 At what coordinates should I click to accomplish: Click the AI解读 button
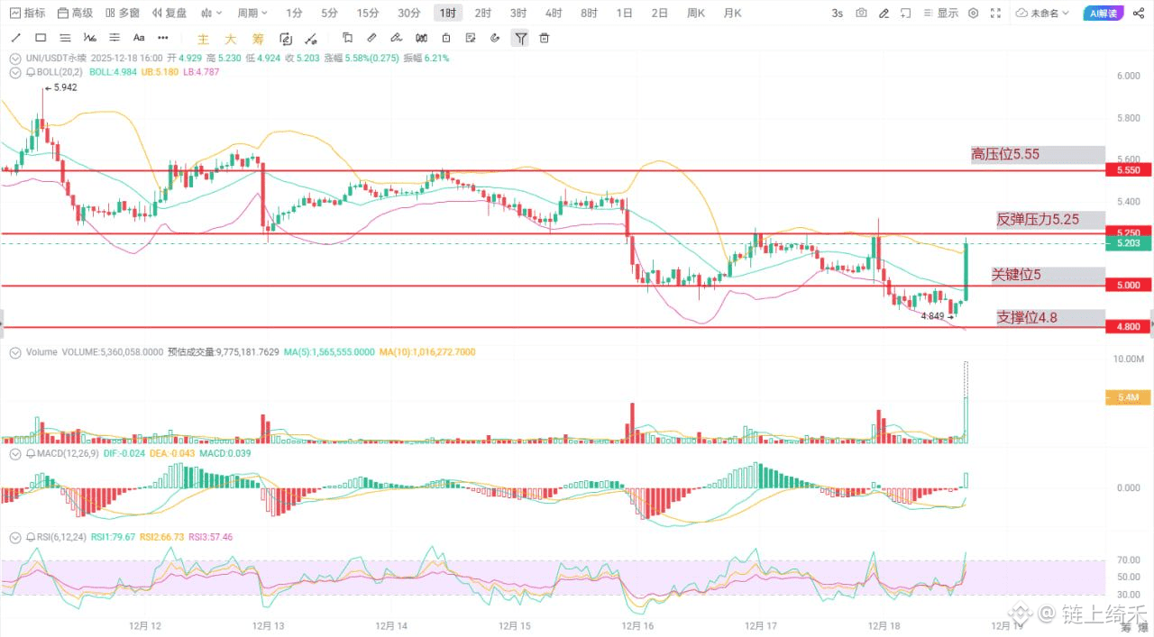click(1103, 14)
